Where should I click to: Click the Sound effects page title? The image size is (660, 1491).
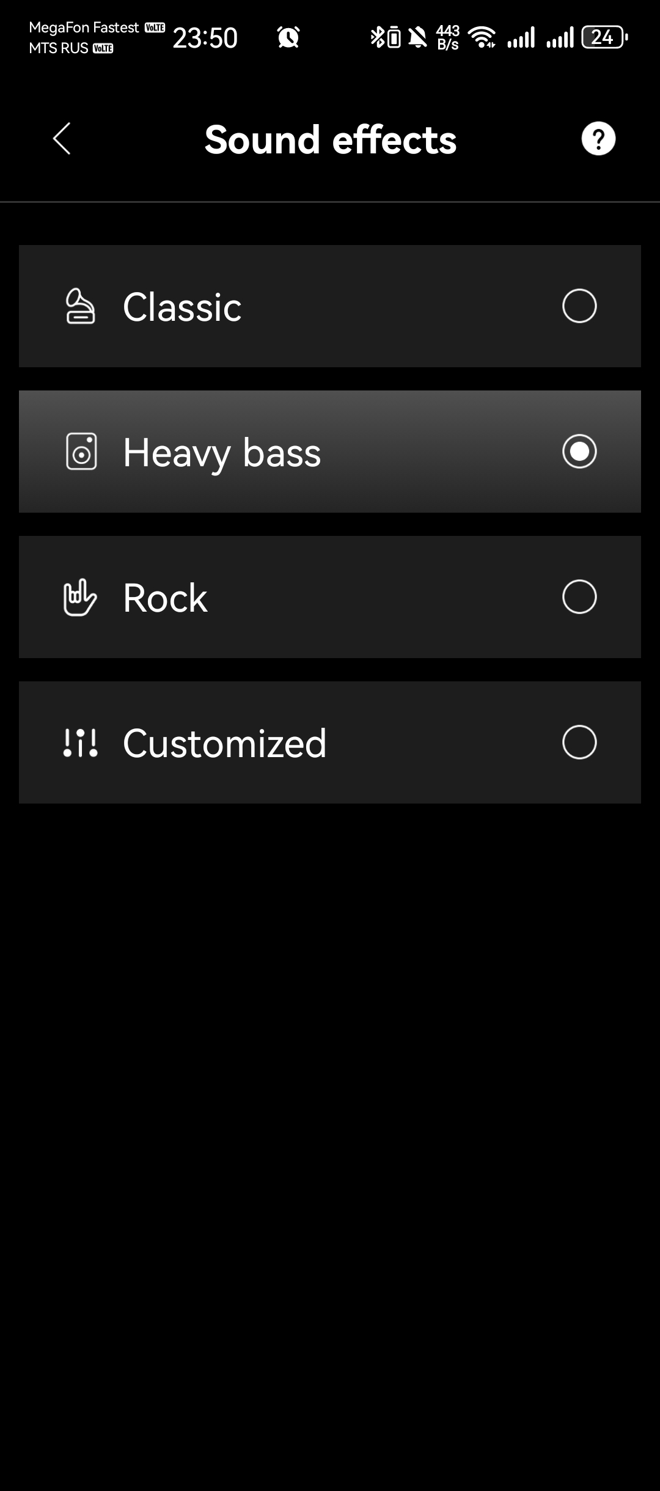tap(330, 140)
